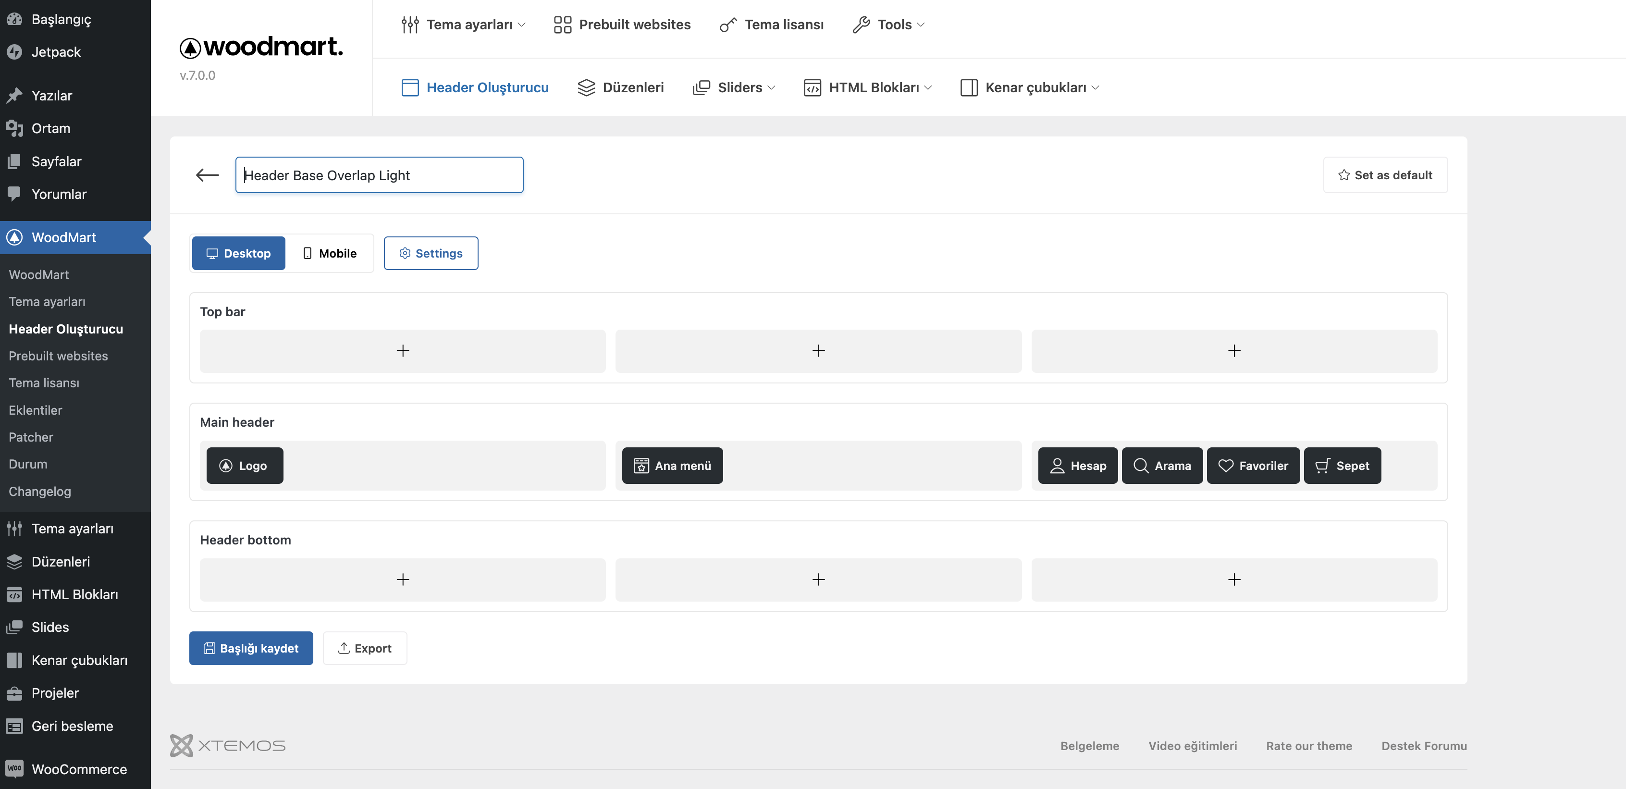Open WooCommerce in the admin sidebar
The image size is (1626, 789).
[x=79, y=769]
